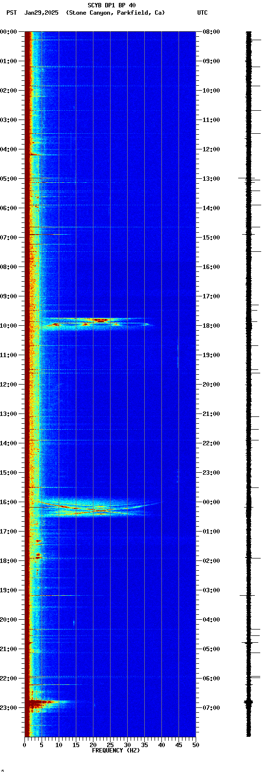Select the 13:00 label on the UTC axis
Viewport: 270px width, 776px height.
pos(211,179)
